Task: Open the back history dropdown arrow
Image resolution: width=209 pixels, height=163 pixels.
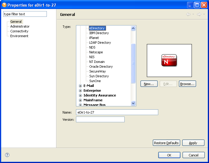Action: tap(193, 14)
